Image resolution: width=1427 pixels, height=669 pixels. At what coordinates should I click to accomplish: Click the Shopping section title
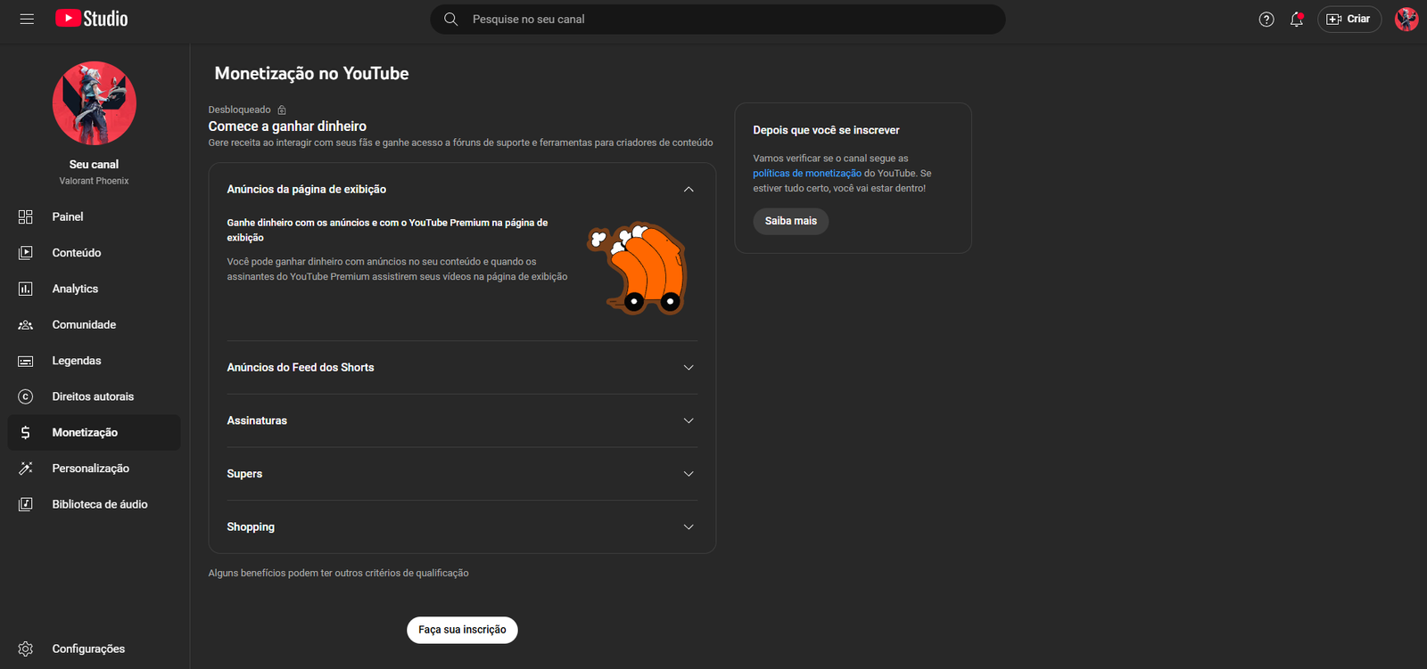[251, 526]
